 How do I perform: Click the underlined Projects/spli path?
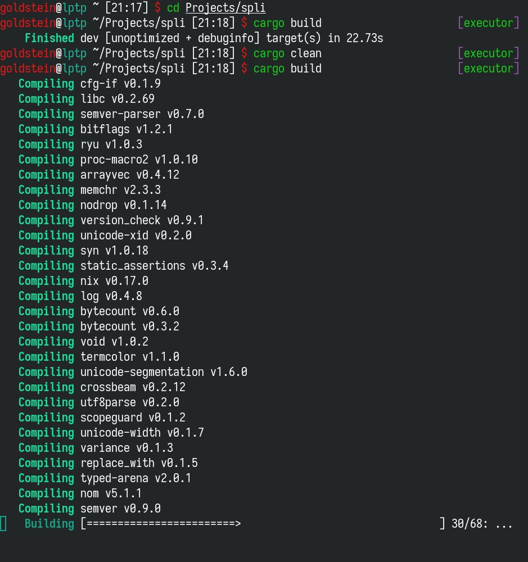pyautogui.click(x=225, y=8)
